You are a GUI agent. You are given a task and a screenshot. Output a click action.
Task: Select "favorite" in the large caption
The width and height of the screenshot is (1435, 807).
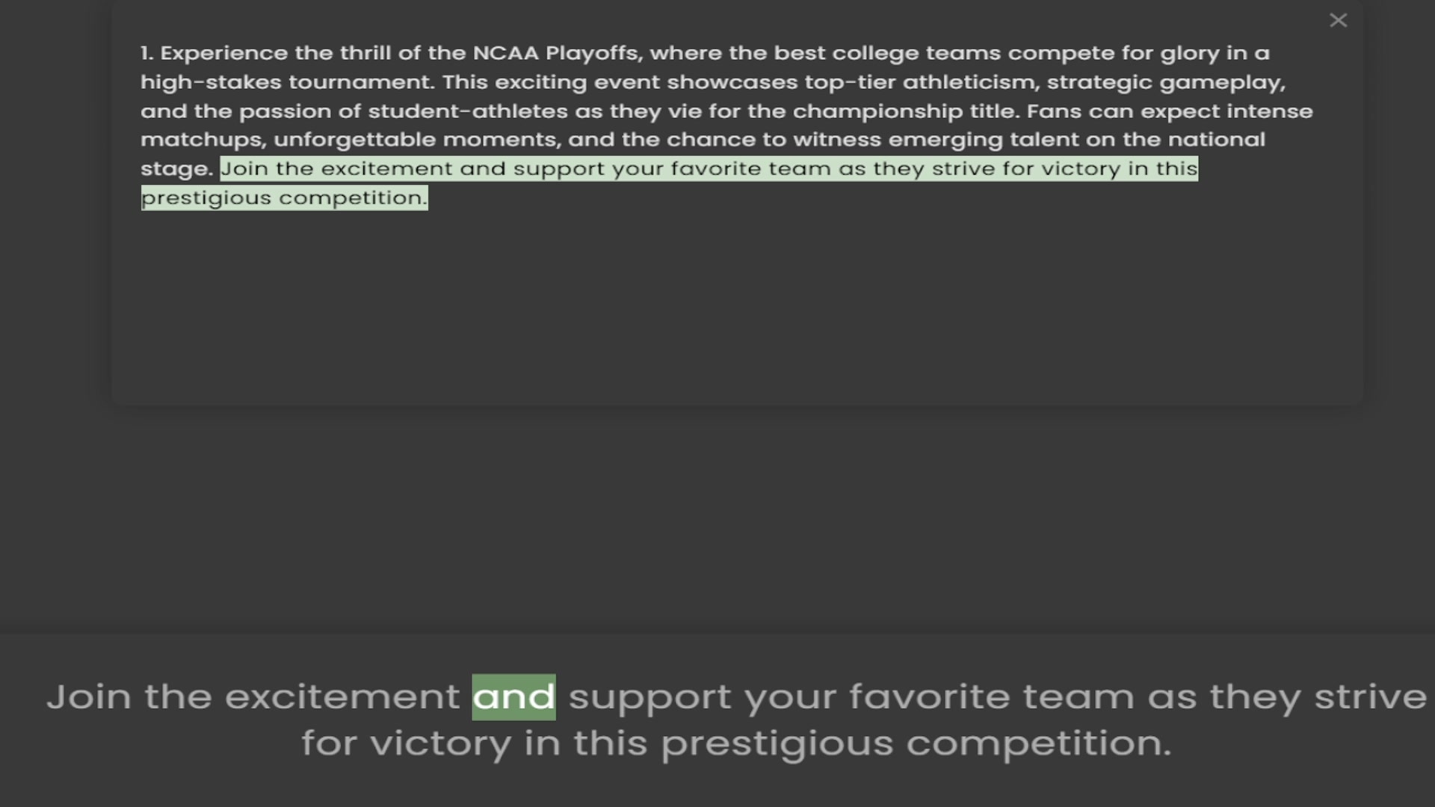[x=929, y=697]
